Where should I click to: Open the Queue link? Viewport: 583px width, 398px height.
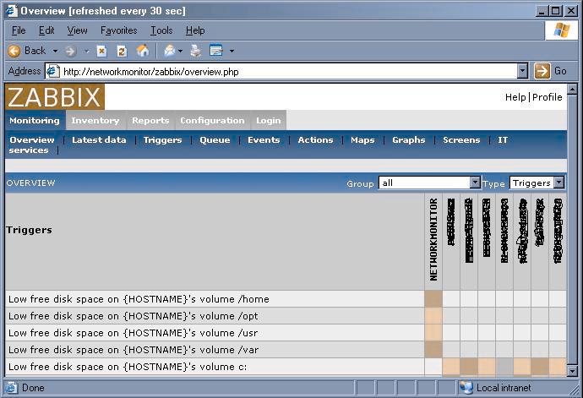pyautogui.click(x=215, y=140)
